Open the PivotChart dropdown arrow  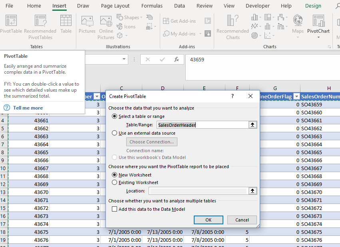pos(318,37)
